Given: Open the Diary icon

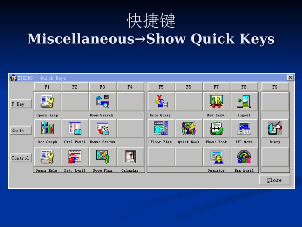Looking at the screenshot, I should (x=275, y=128).
